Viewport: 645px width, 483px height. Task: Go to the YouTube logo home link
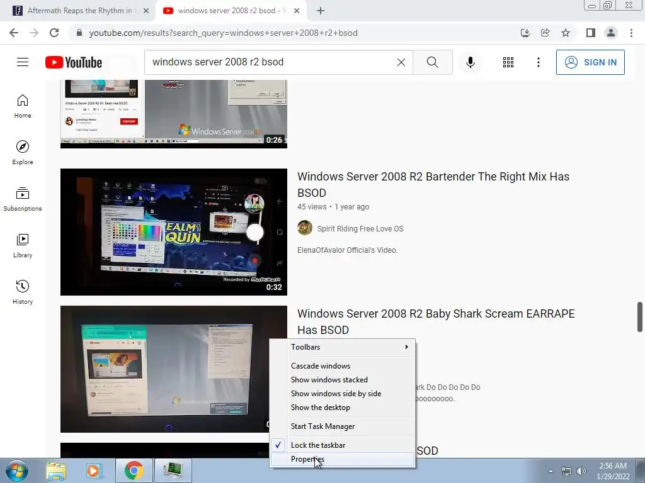(x=74, y=62)
